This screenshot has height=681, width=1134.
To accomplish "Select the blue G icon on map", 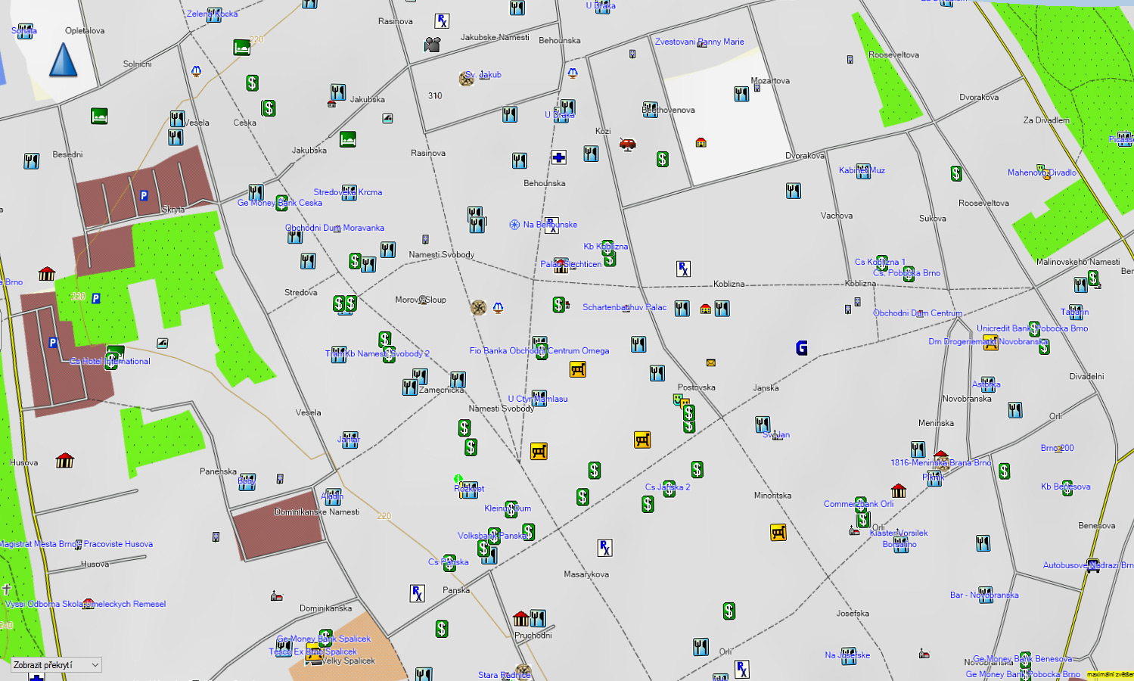I will (802, 347).
